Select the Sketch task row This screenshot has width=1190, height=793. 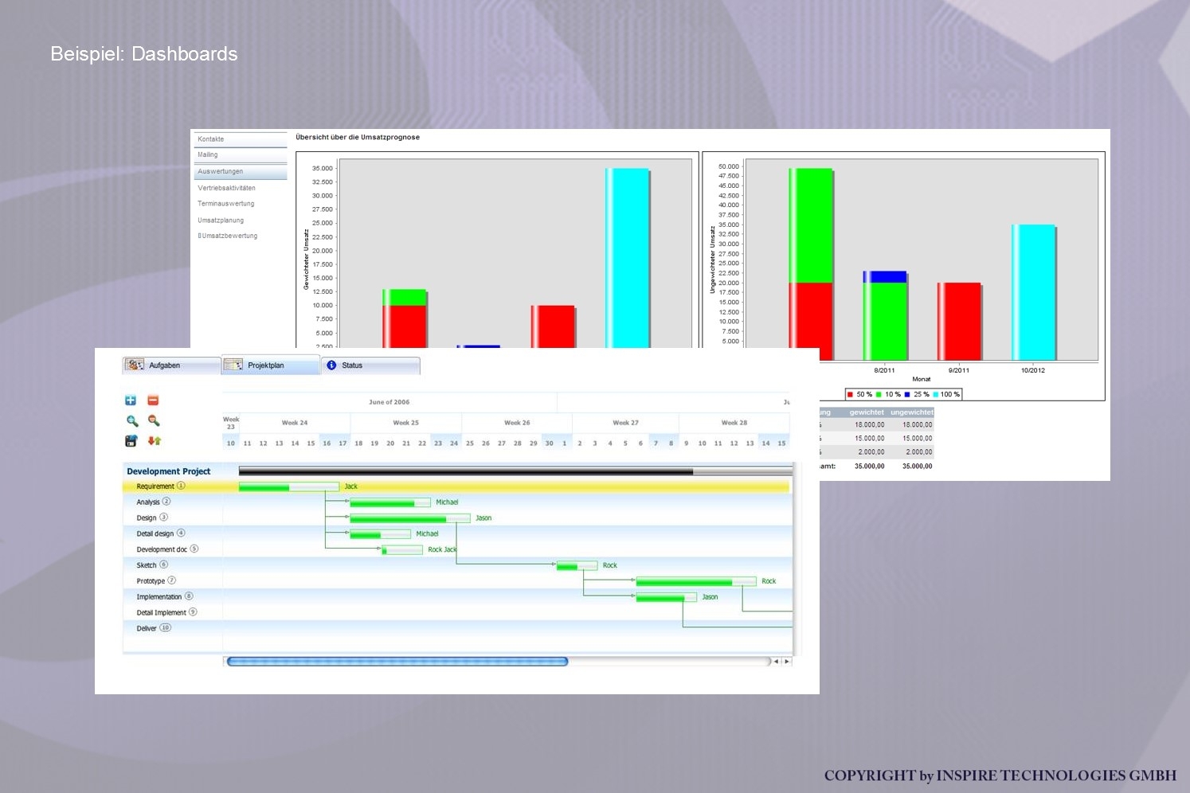click(x=458, y=565)
